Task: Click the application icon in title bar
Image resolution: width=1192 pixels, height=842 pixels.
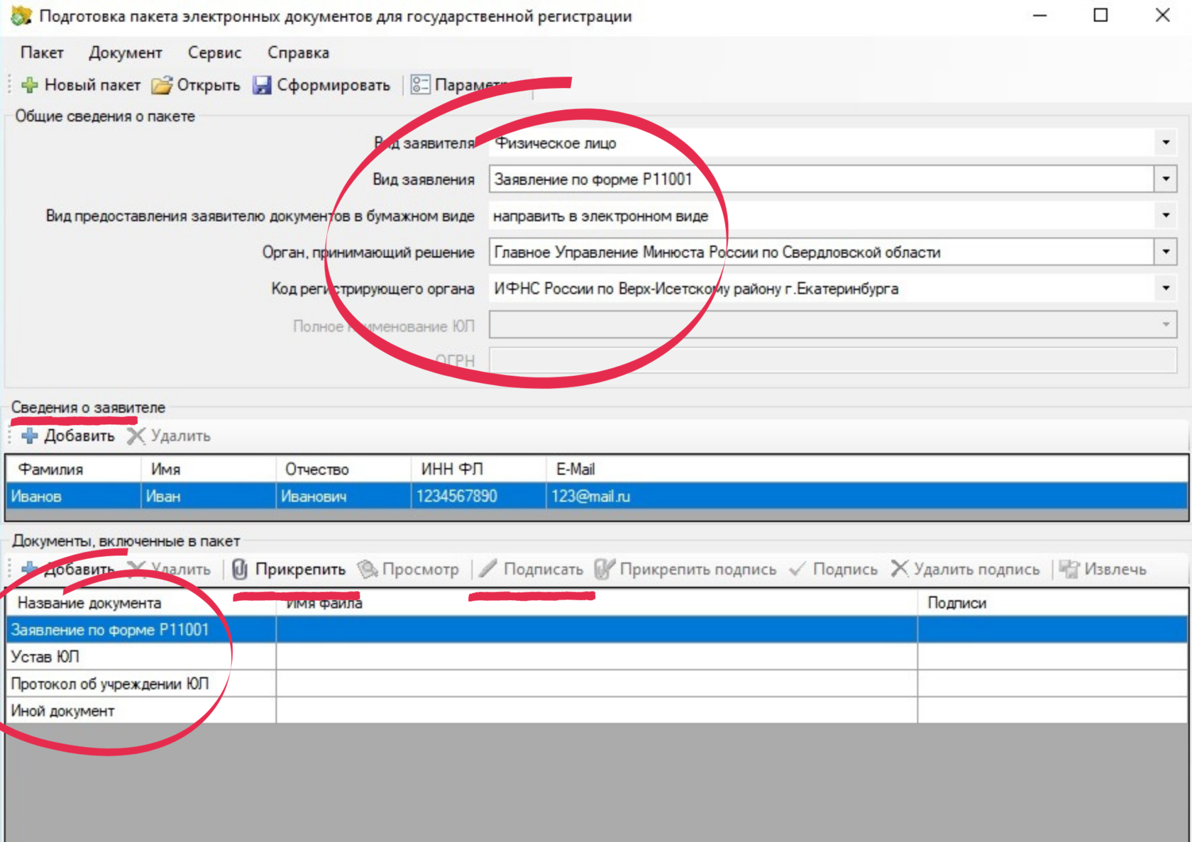Action: click(x=21, y=16)
